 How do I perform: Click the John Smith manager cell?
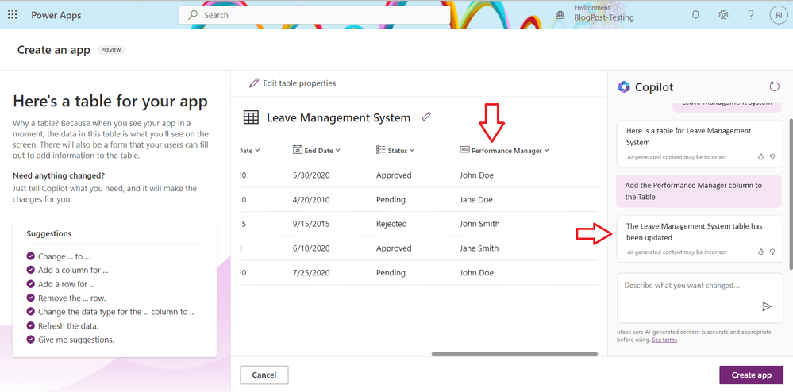479,224
